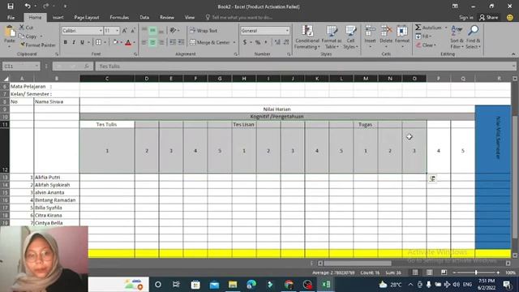Screen dimensions: 519x292
Task: Expand the Name Box dropdown
Action: 36,67
